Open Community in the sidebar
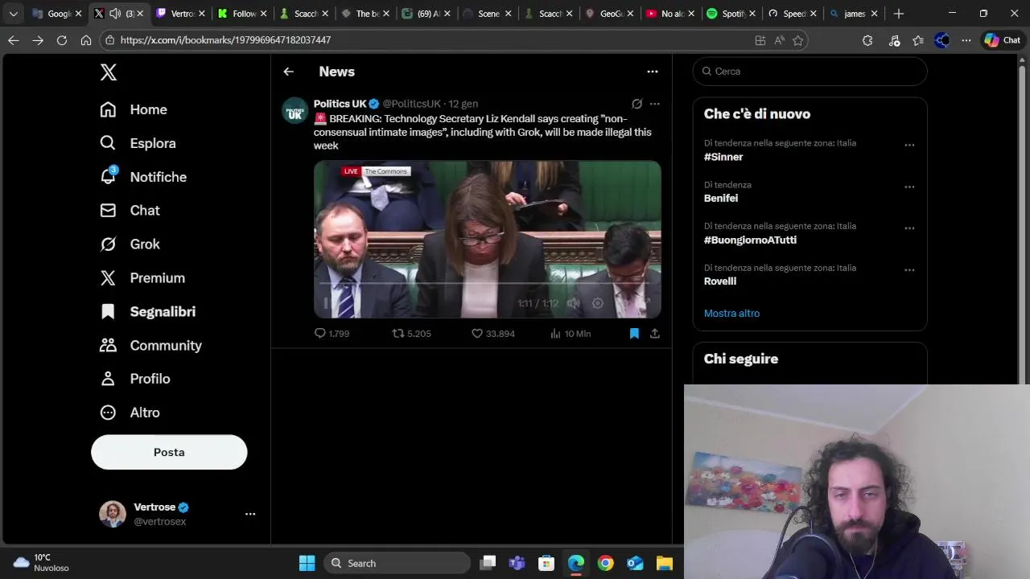 point(150,345)
